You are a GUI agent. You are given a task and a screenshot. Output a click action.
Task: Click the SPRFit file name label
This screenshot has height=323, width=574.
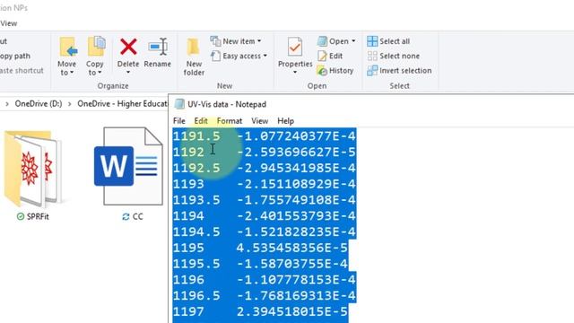38,216
